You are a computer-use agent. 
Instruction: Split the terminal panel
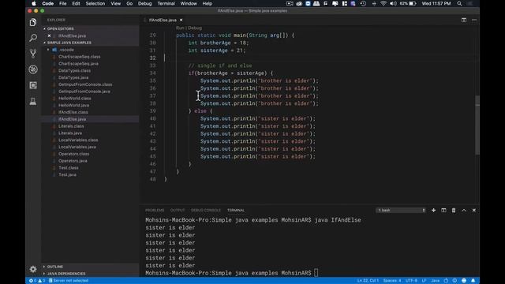[443, 211]
